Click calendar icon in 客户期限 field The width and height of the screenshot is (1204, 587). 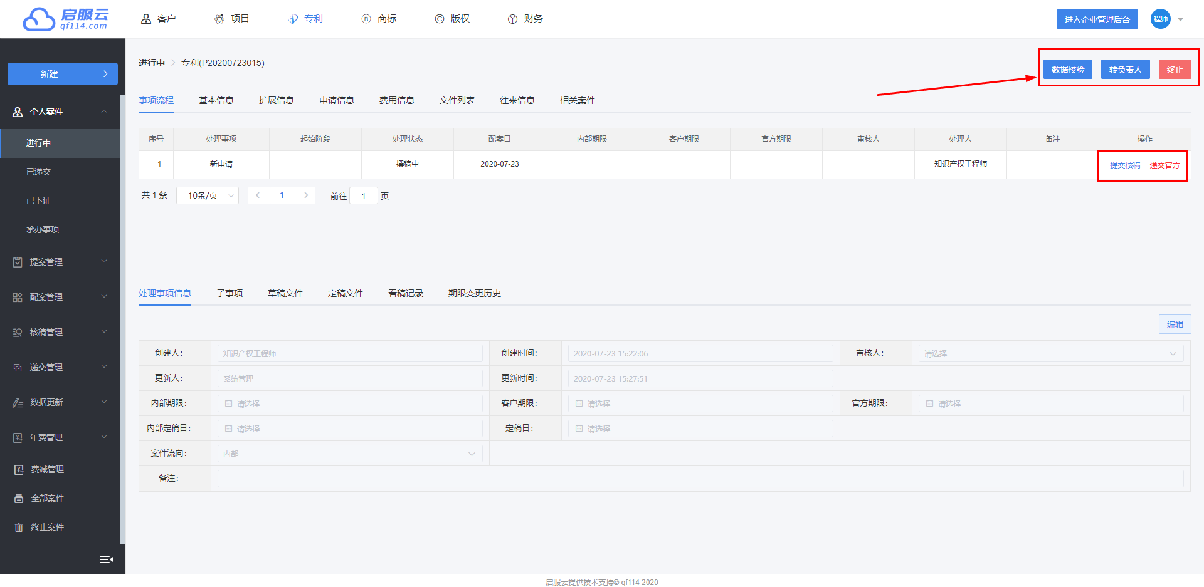click(x=579, y=403)
